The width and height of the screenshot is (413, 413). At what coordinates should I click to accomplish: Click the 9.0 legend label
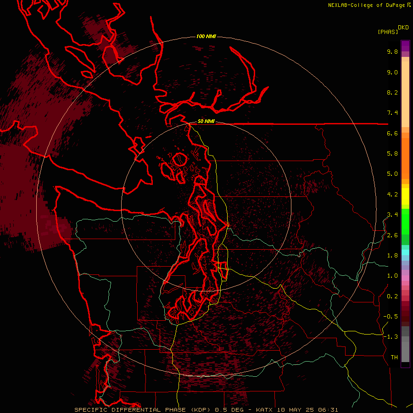tap(392, 72)
